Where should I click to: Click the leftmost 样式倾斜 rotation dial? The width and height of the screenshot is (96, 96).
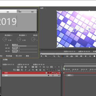click(x=5, y=39)
